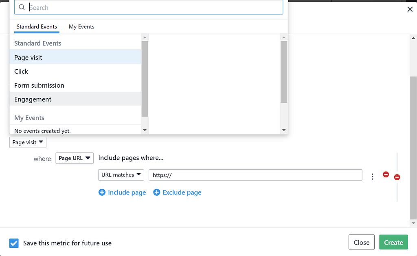The width and height of the screenshot is (417, 256).
Task: Remove URL condition with inner red minus icon
Action: [386, 174]
